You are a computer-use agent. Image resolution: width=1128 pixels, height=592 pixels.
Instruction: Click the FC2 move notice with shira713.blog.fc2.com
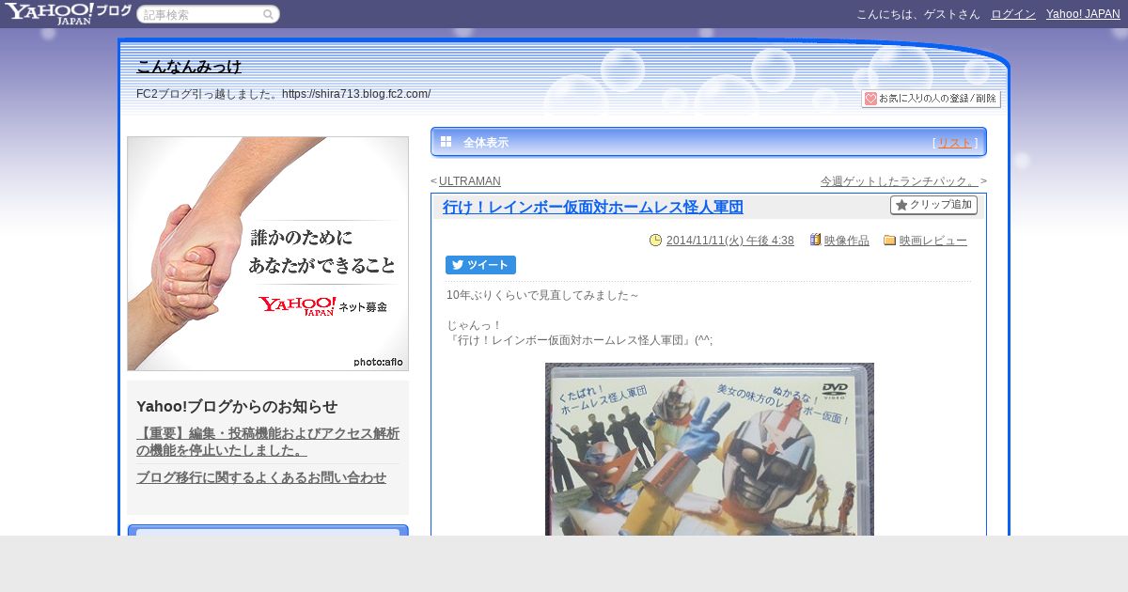point(284,94)
